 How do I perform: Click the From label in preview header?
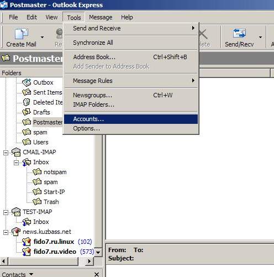coord(117,250)
